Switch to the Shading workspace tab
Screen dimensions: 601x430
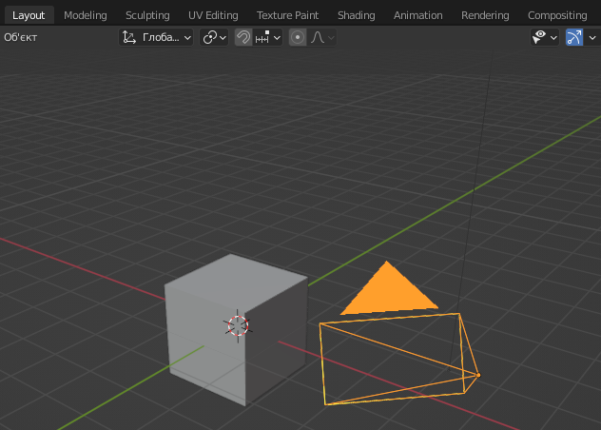[x=356, y=15]
